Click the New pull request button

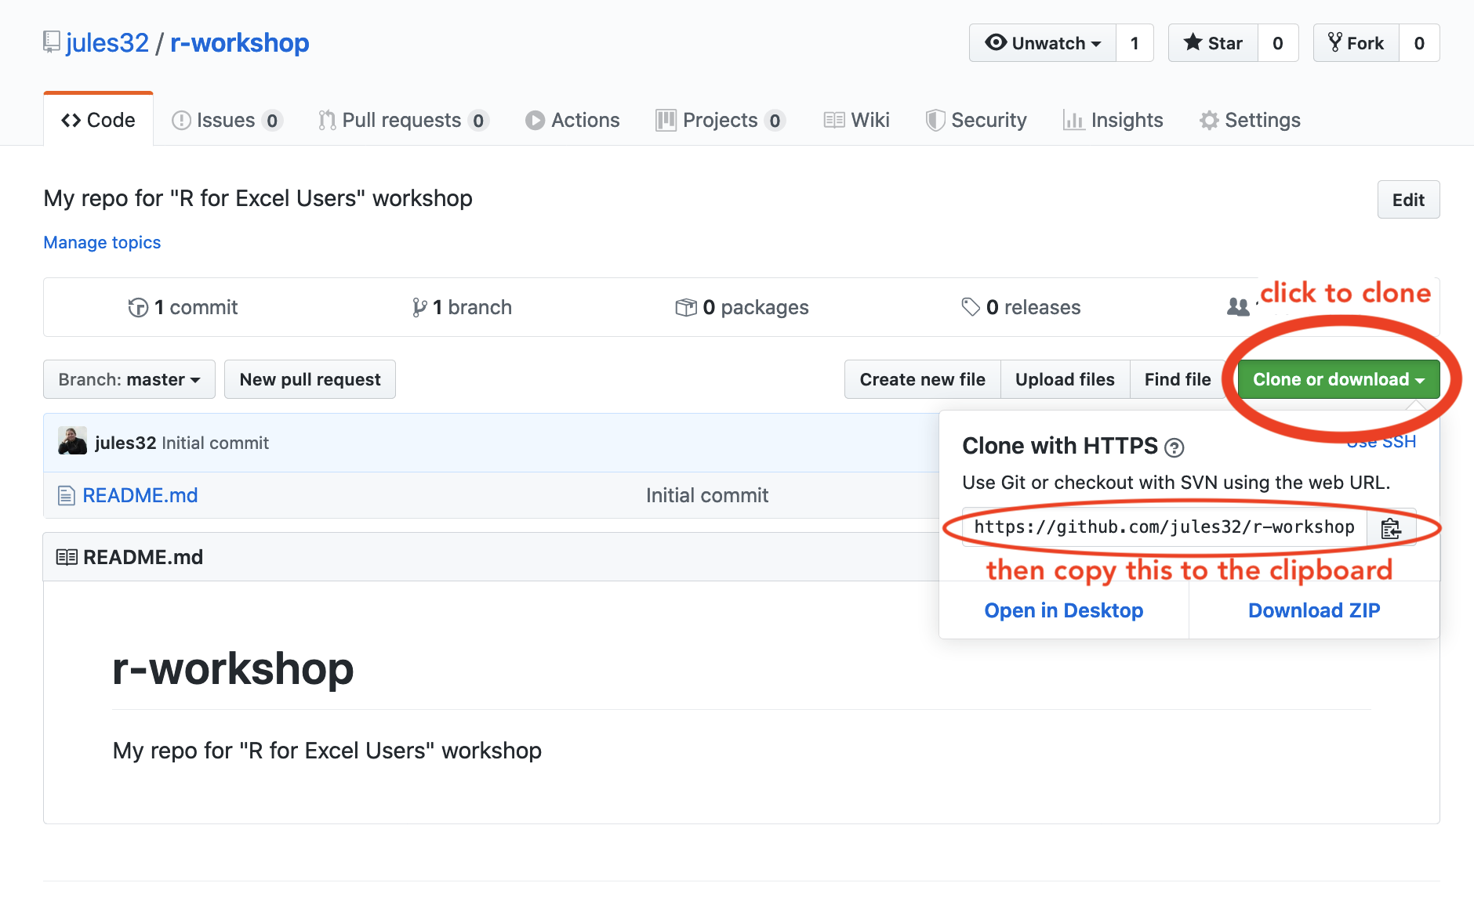point(310,379)
